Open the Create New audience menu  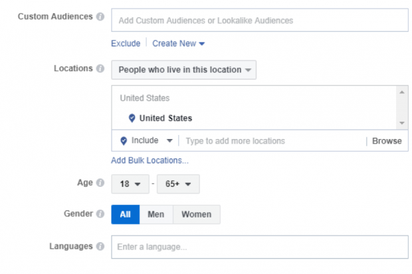pyautogui.click(x=178, y=43)
